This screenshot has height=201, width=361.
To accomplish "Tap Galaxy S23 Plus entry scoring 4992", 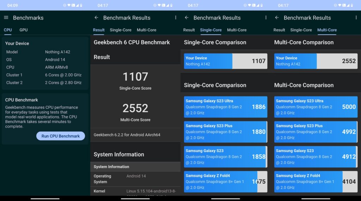I will click(316, 132).
